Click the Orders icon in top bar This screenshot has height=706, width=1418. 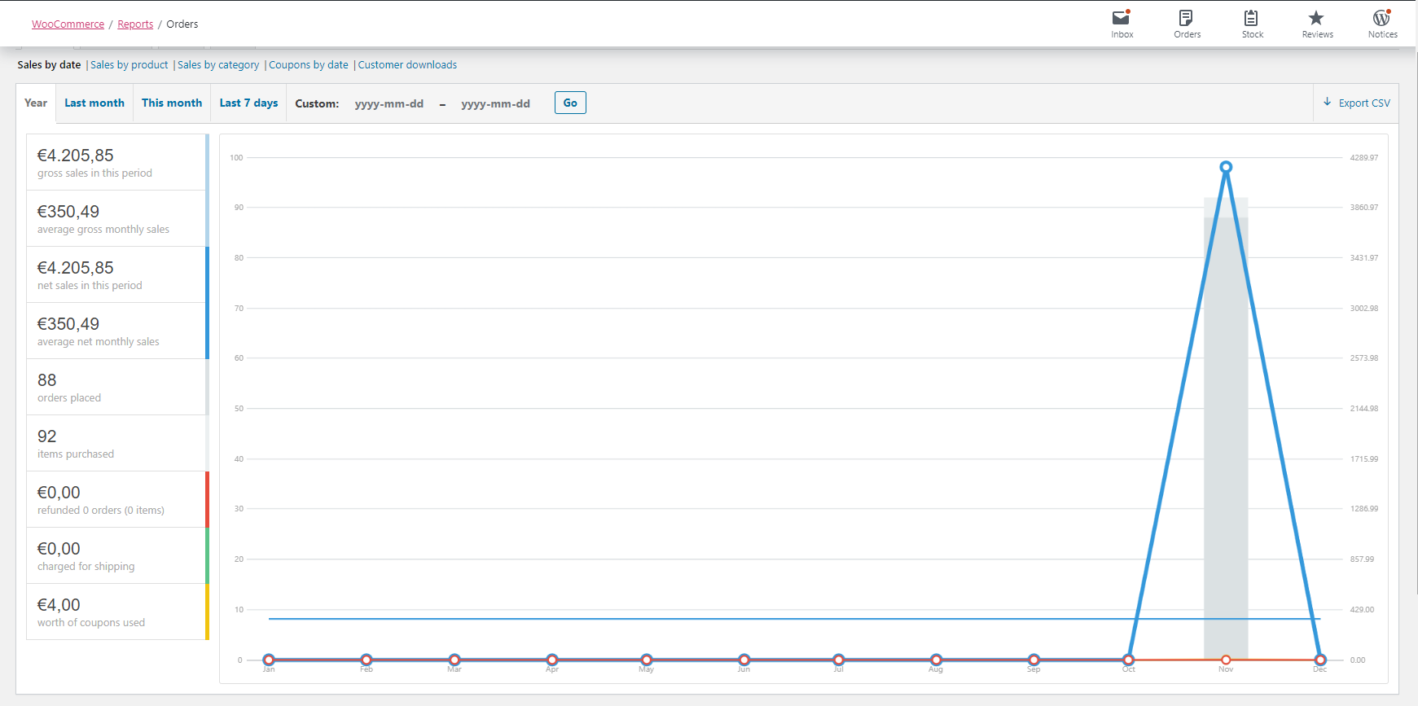(x=1187, y=18)
